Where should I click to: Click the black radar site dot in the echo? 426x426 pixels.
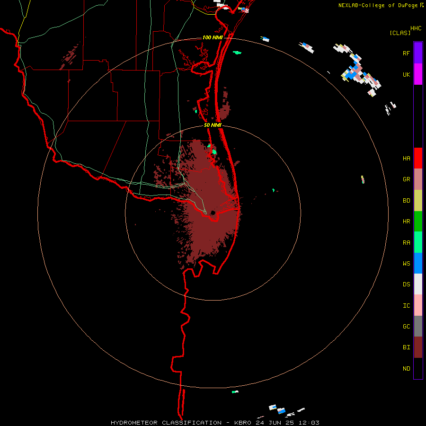point(213,213)
